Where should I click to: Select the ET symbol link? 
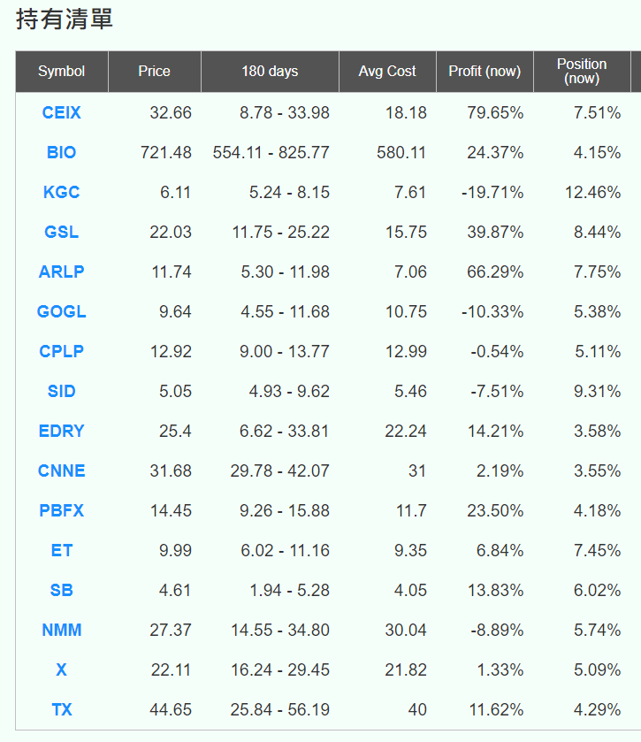[x=61, y=551]
